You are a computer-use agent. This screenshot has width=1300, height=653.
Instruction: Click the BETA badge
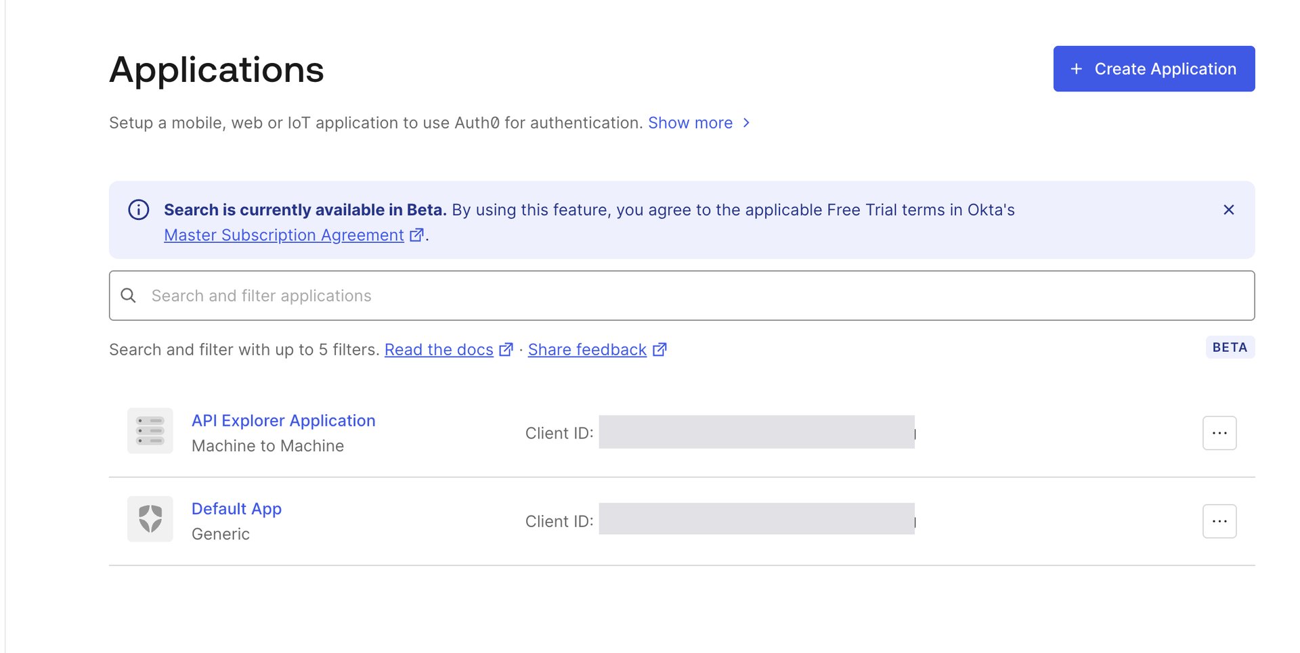click(1230, 347)
